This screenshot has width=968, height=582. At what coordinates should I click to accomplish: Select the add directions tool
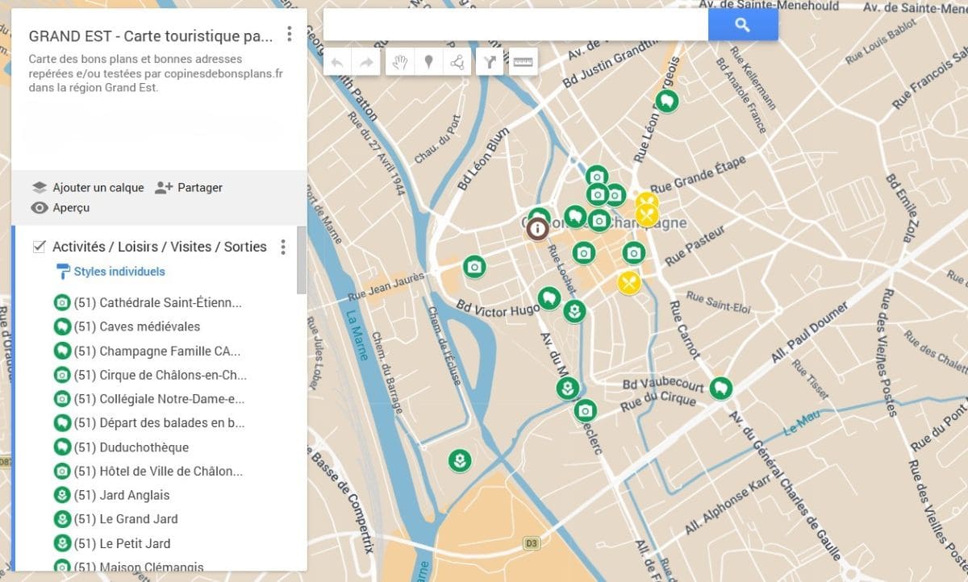coord(490,63)
